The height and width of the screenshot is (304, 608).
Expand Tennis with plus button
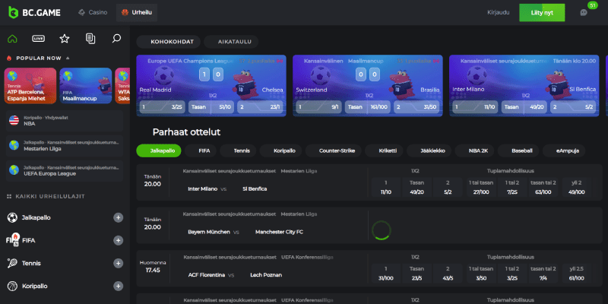coord(119,263)
